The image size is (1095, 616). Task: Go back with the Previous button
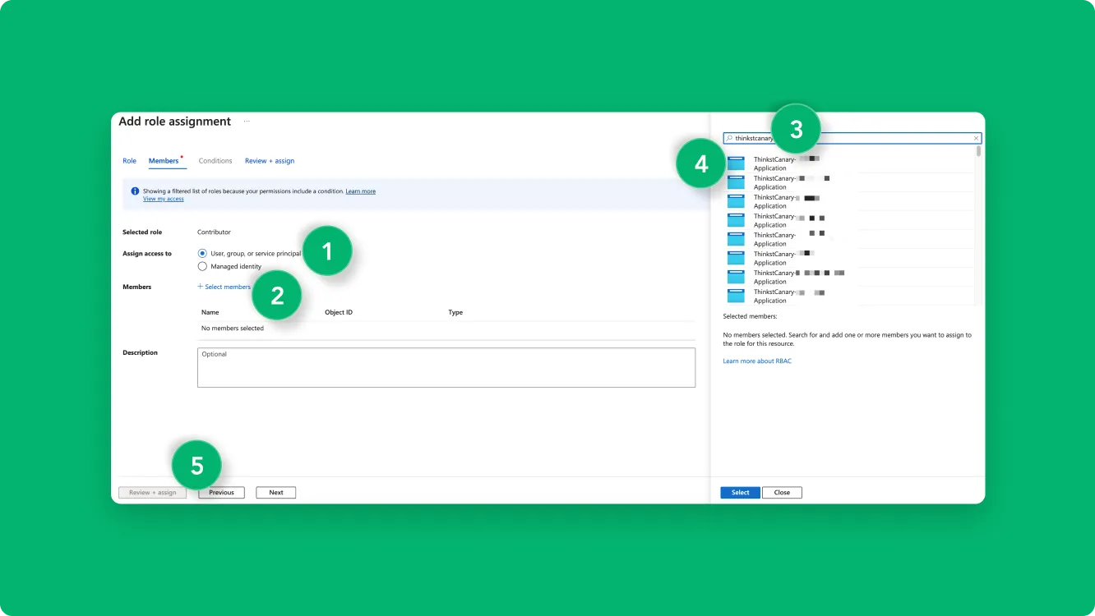tap(221, 493)
